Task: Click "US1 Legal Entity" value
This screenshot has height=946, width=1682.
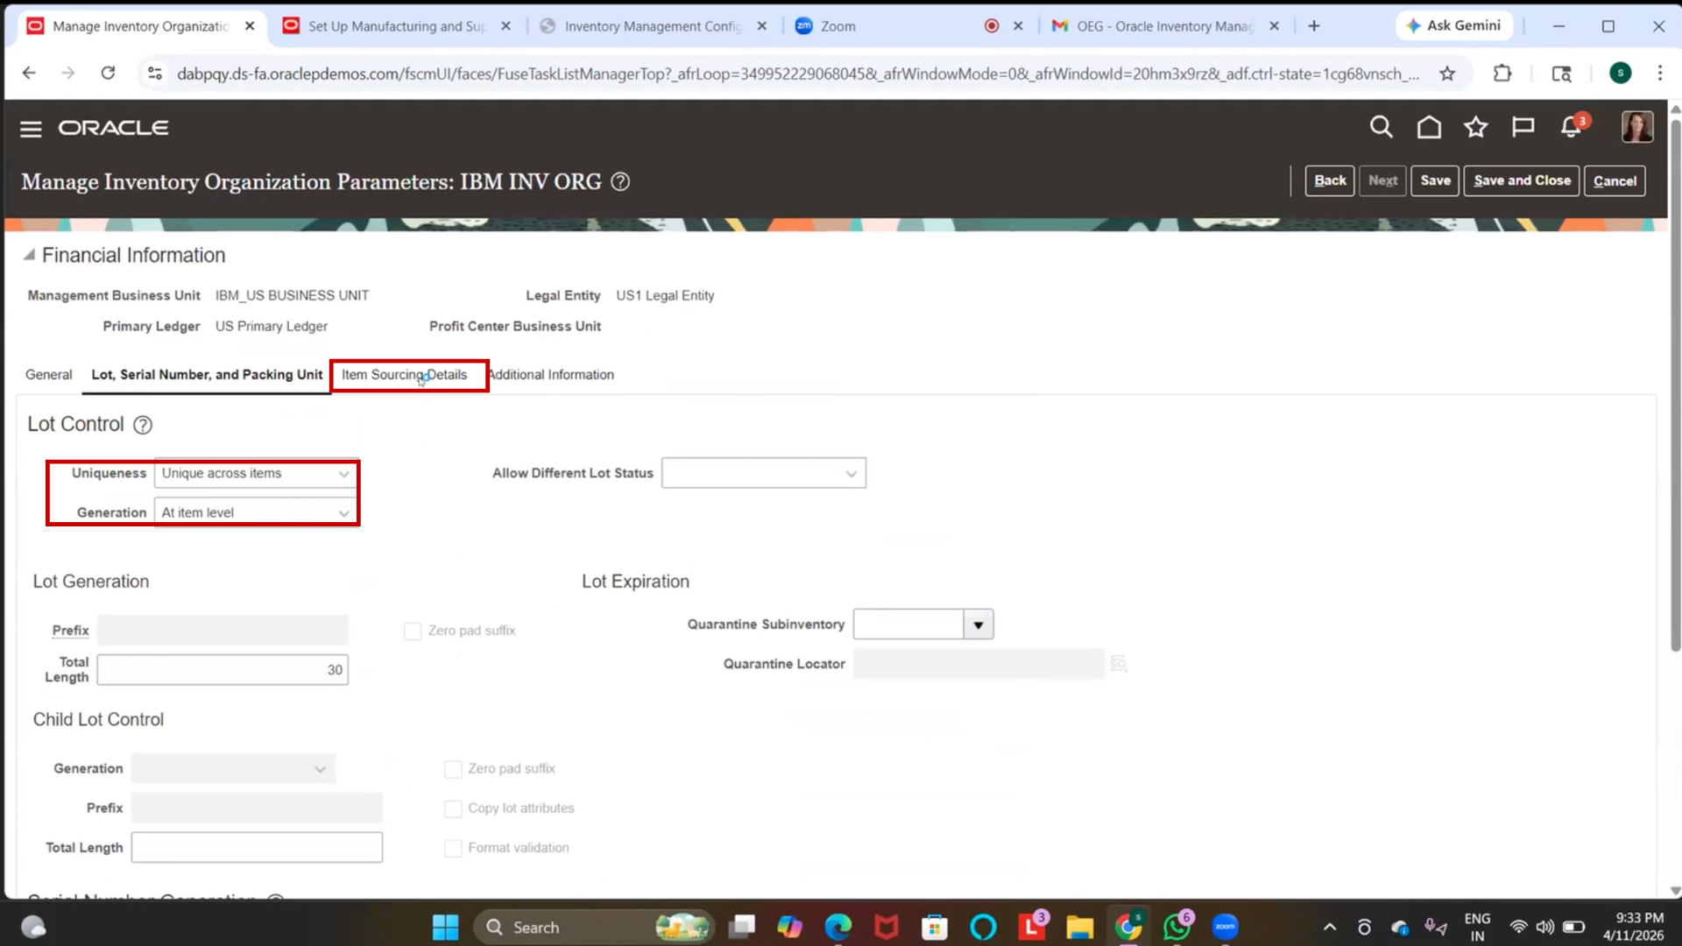Action: coord(665,296)
